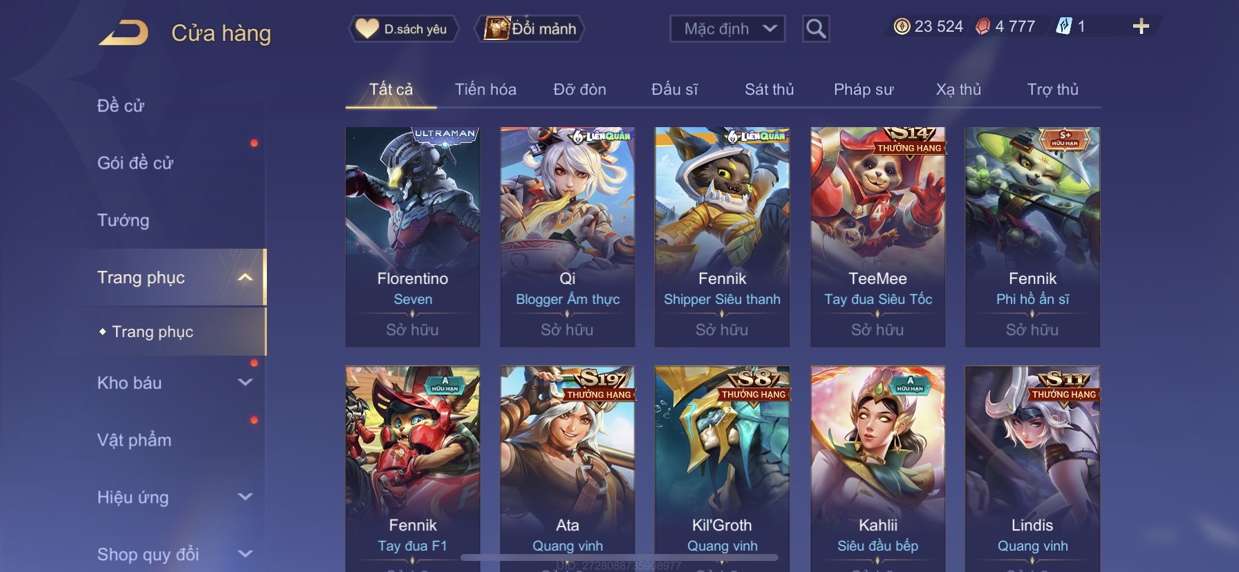
Task: Select TeeMee Tay đua Siêu Tốc skin
Action: coord(878,237)
